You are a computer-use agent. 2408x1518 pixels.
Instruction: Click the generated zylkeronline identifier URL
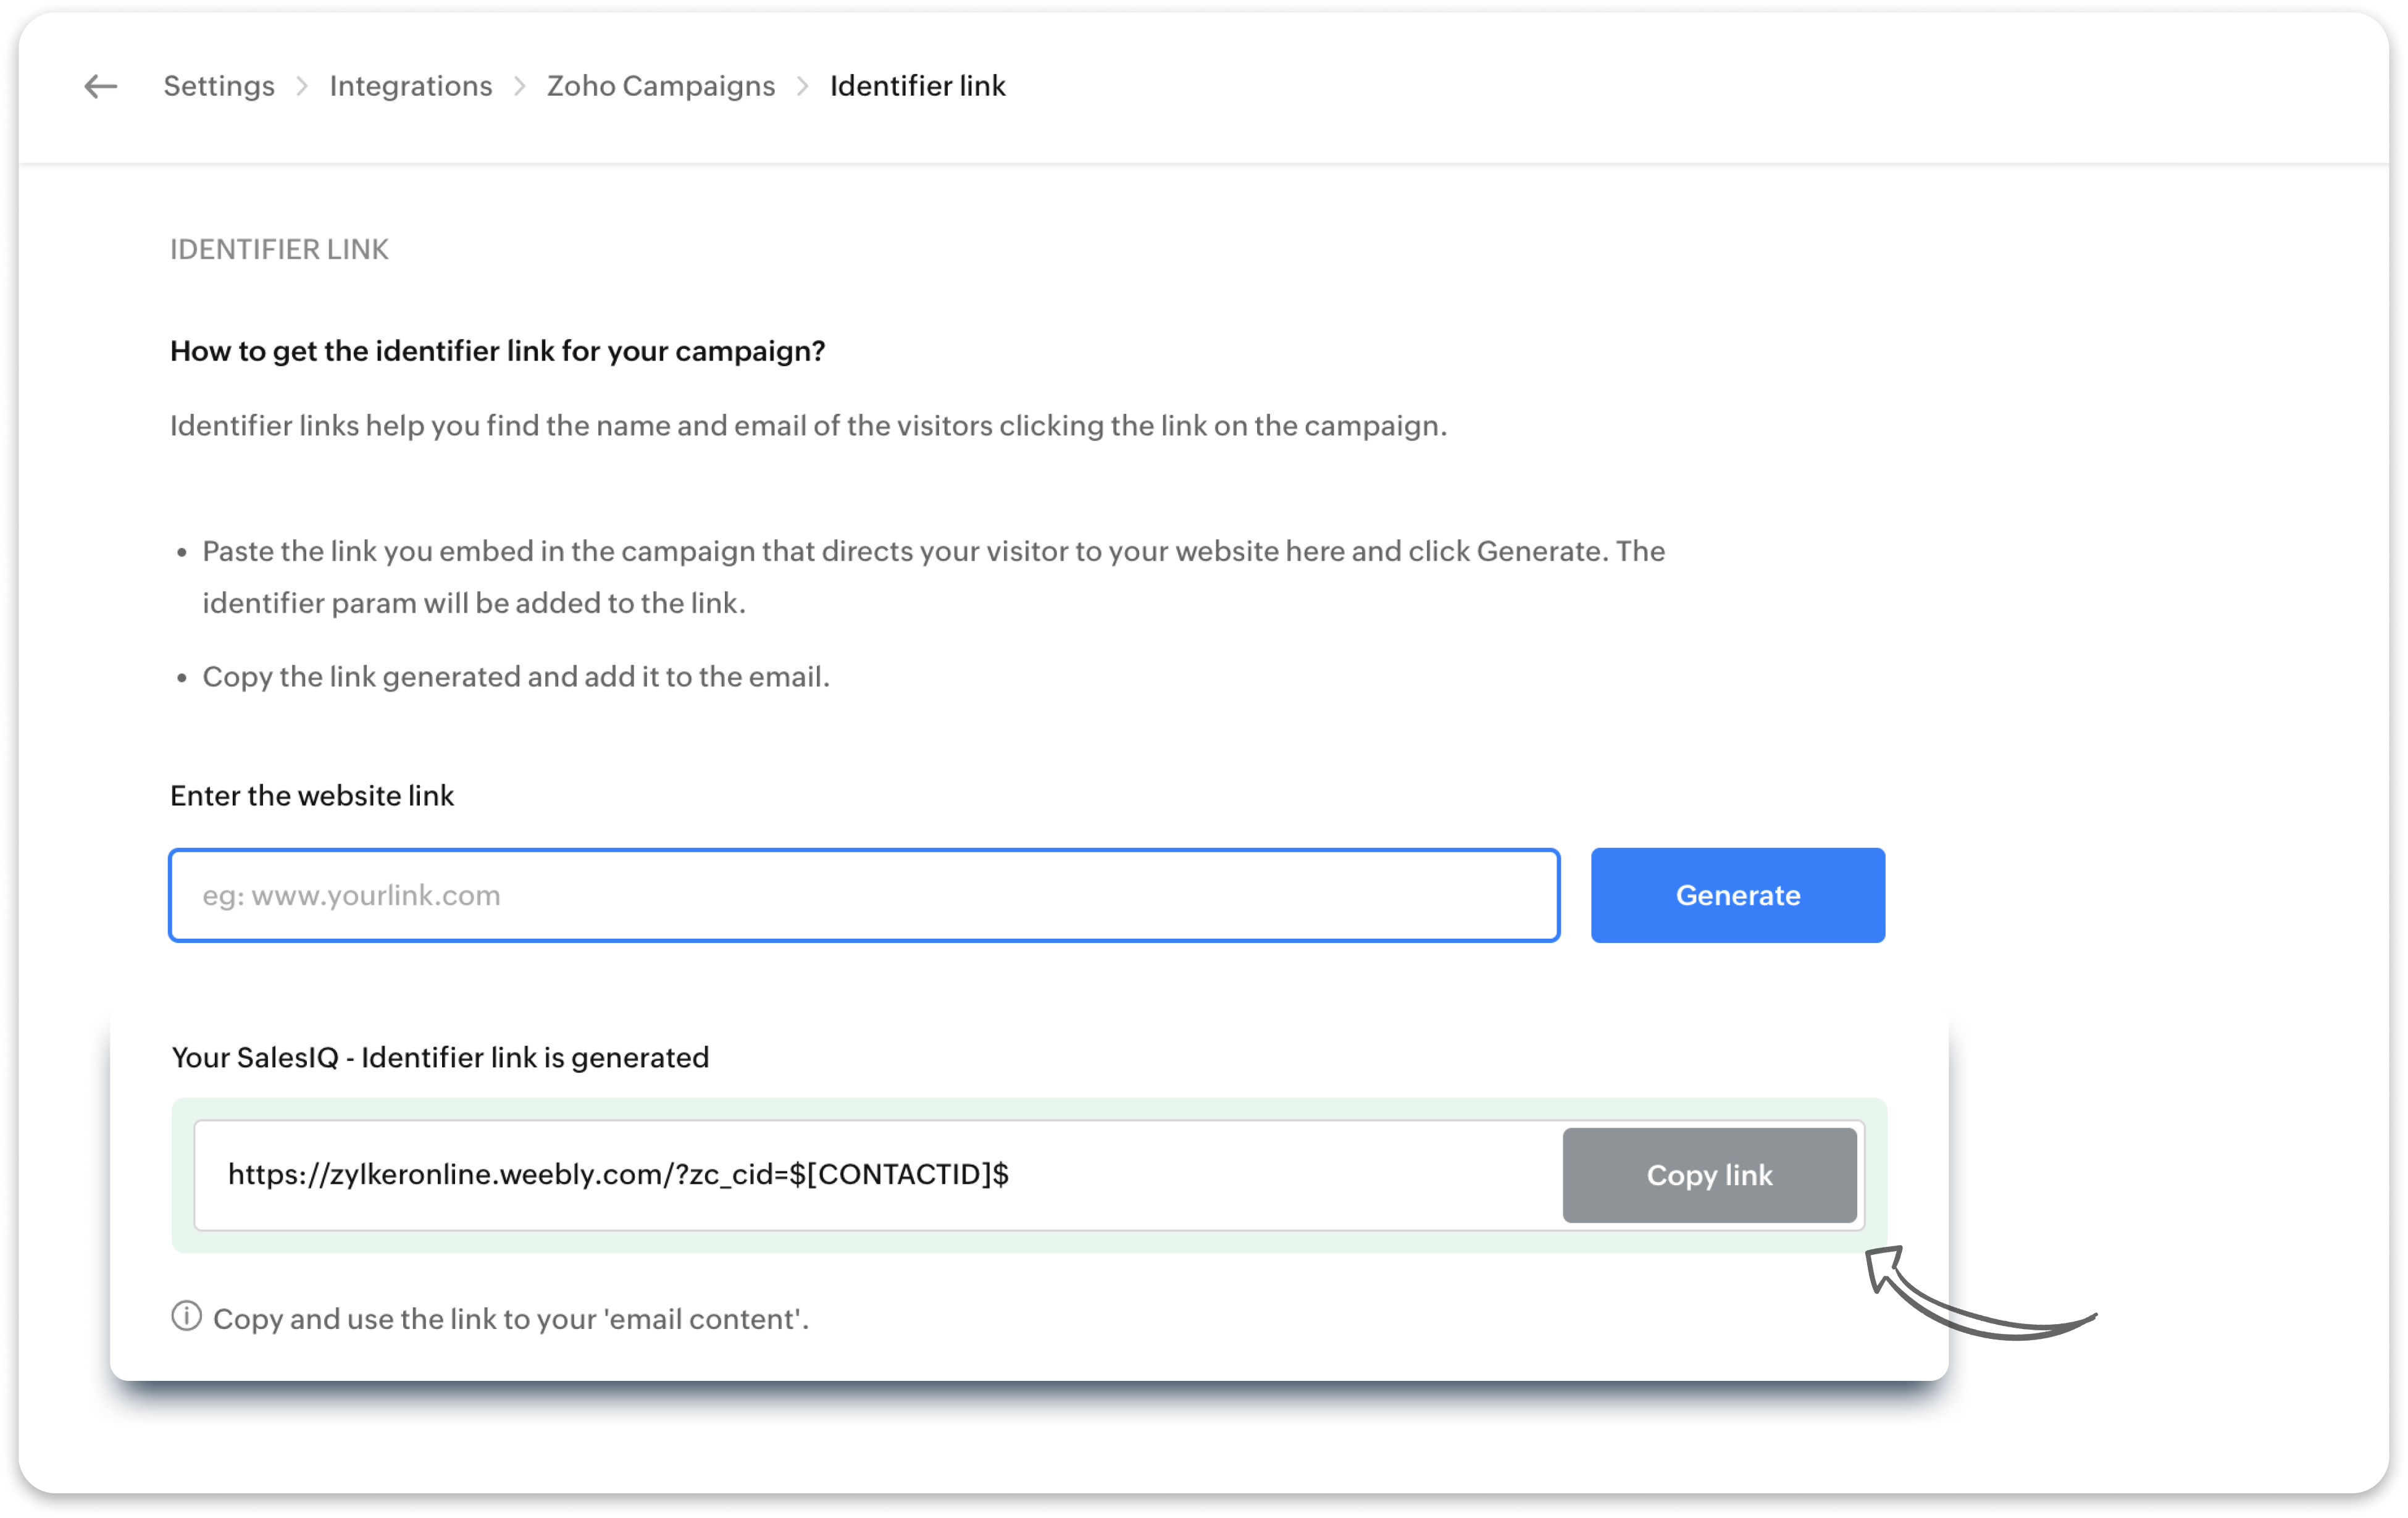coord(618,1174)
